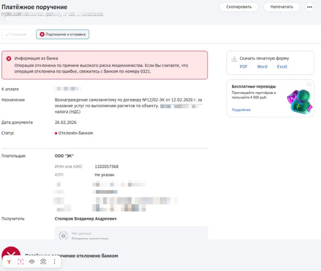Download the printable form as Excel
The image size is (321, 271).
click(282, 67)
